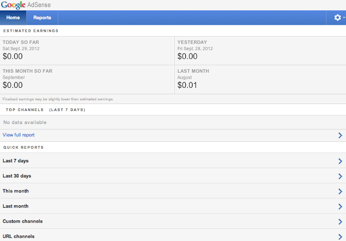Screen dimensions: 346x241
Task: Open the settings gear menu
Action: 338,17
